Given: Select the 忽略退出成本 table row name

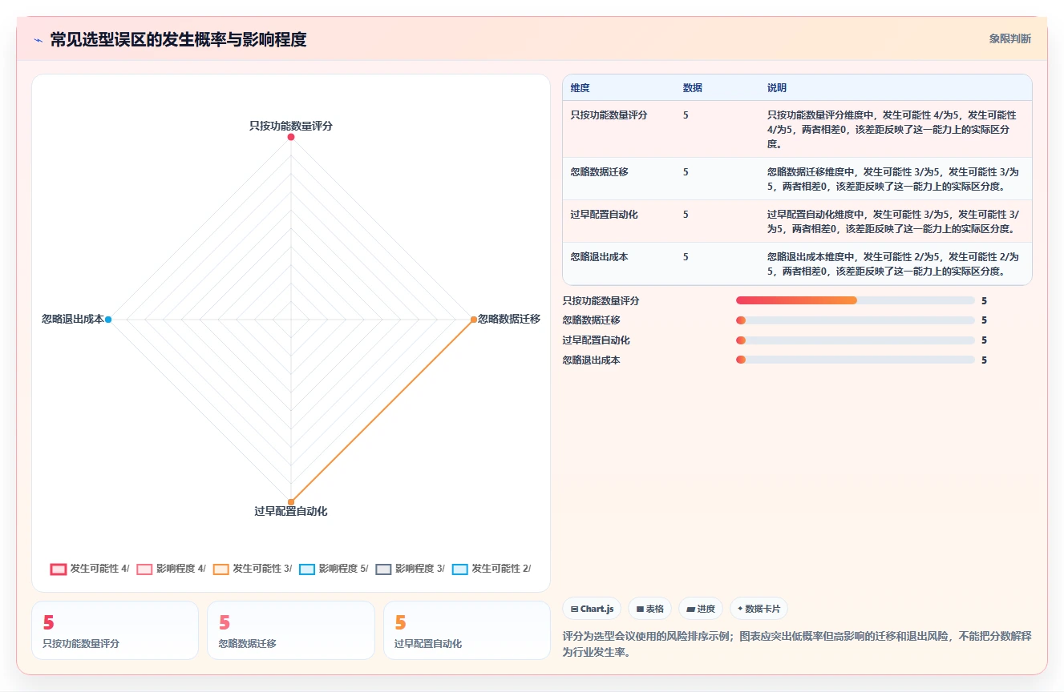Looking at the screenshot, I should tap(599, 257).
